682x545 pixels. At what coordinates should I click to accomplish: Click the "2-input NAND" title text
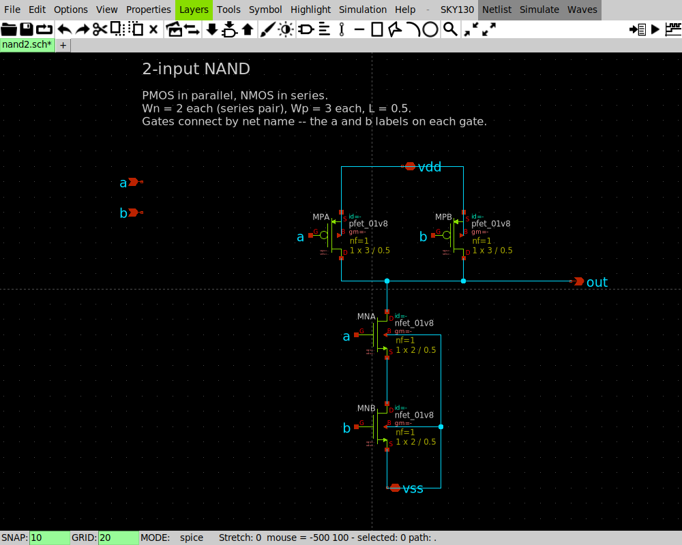(196, 69)
